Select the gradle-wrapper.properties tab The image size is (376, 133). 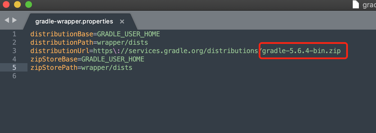pos(74,22)
